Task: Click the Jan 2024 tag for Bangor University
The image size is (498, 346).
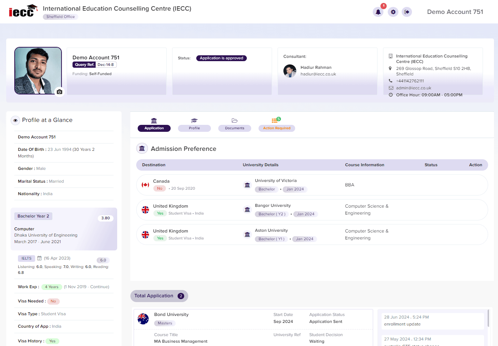Action: coord(305,214)
